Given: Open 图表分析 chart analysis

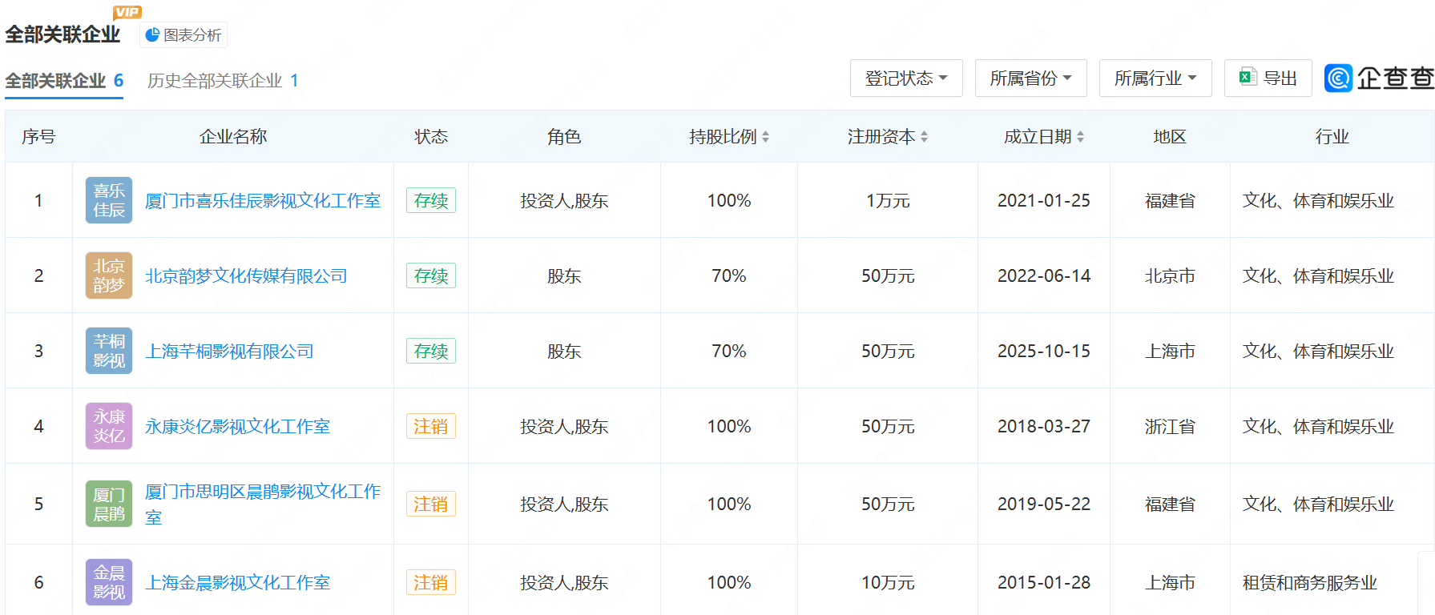Looking at the screenshot, I should [x=183, y=35].
